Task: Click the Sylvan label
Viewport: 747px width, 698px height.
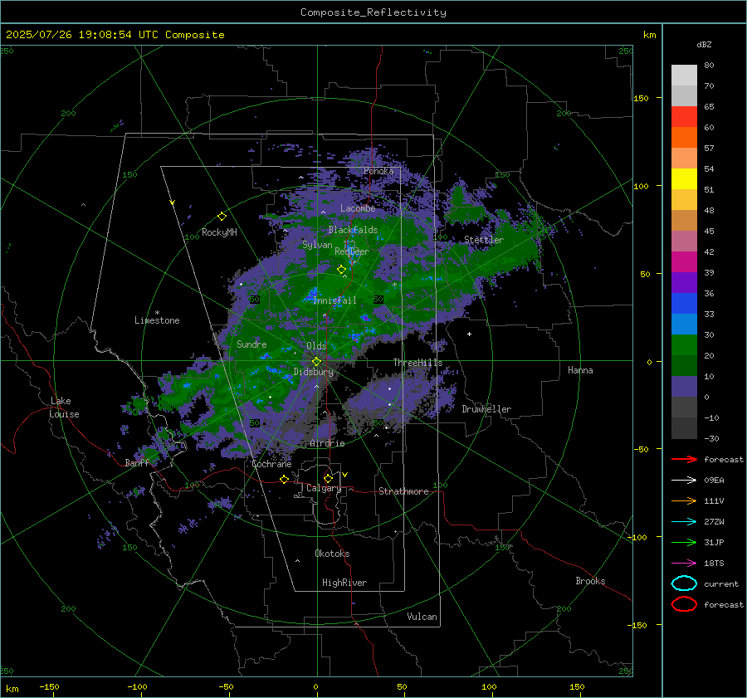Action: pyautogui.click(x=317, y=245)
